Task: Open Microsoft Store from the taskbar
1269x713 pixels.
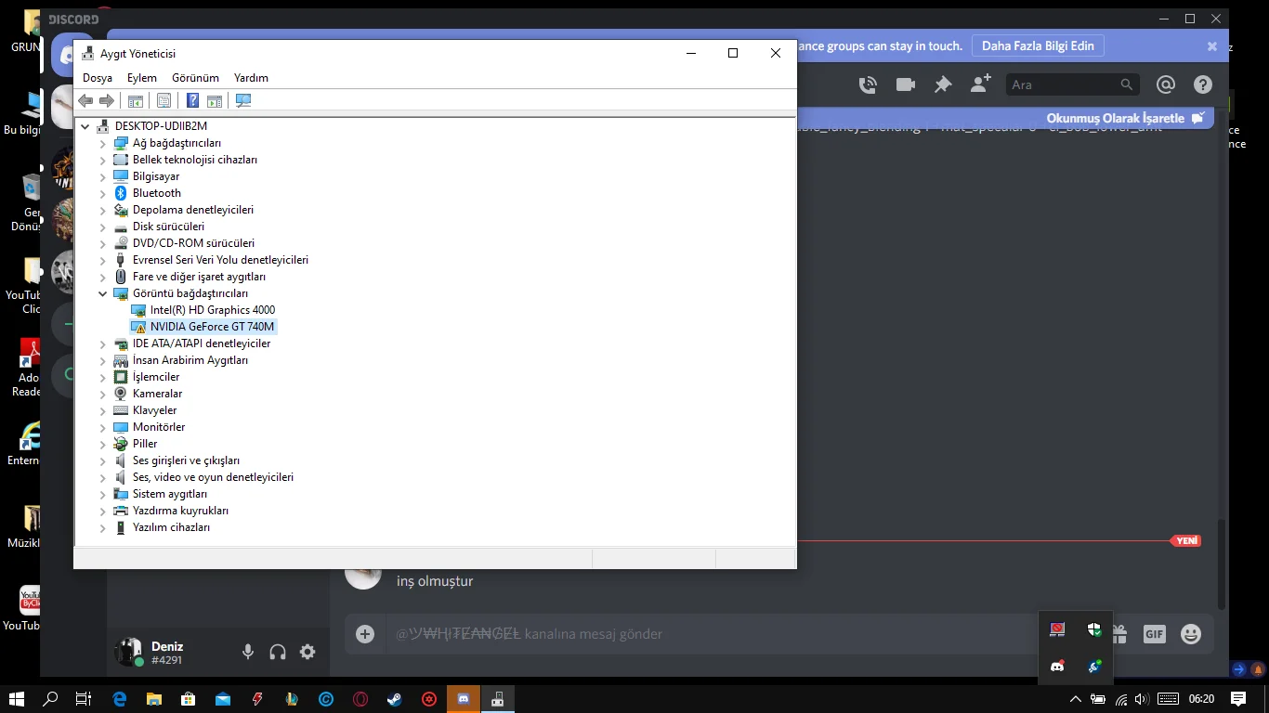Action: [189, 699]
